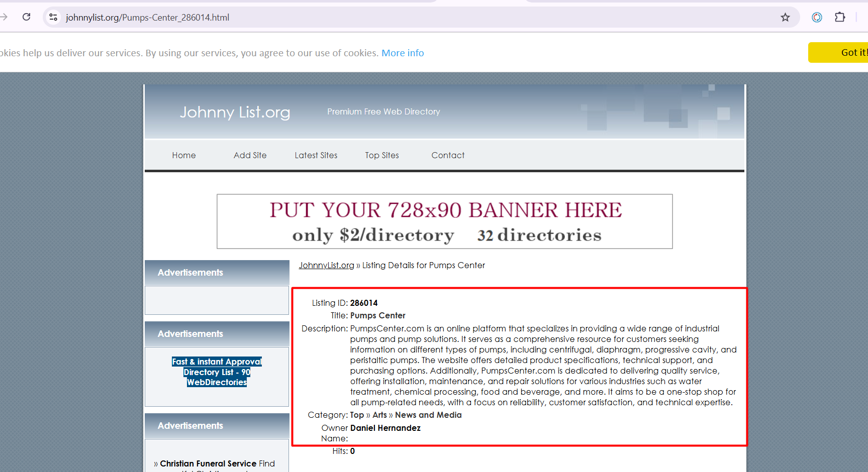Bookmark this page with the star icon

785,18
